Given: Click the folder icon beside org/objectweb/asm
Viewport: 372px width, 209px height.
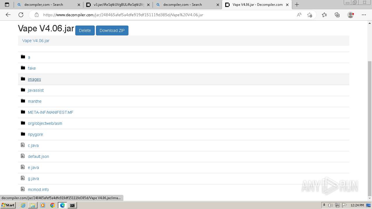Looking at the screenshot, I should [x=23, y=123].
